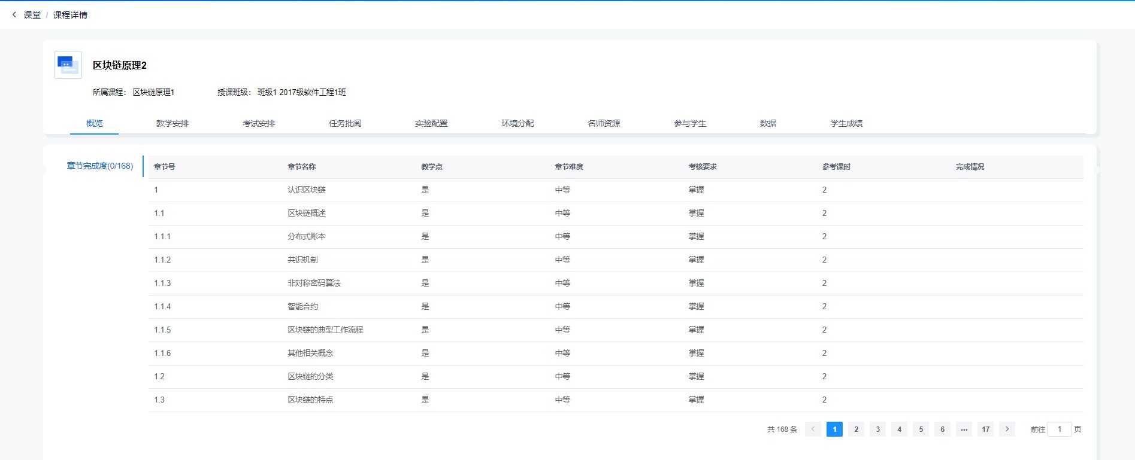Click the 章节号 column header
Screen dimensions: 1135x460
[x=165, y=167]
